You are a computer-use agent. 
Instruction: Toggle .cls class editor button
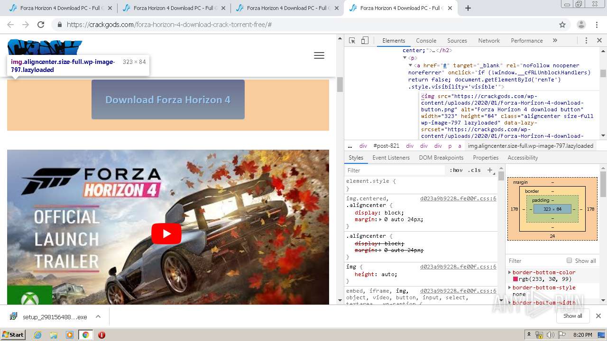[x=475, y=170]
